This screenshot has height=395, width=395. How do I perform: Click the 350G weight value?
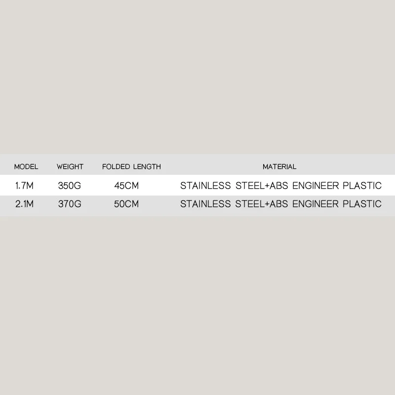(x=70, y=186)
